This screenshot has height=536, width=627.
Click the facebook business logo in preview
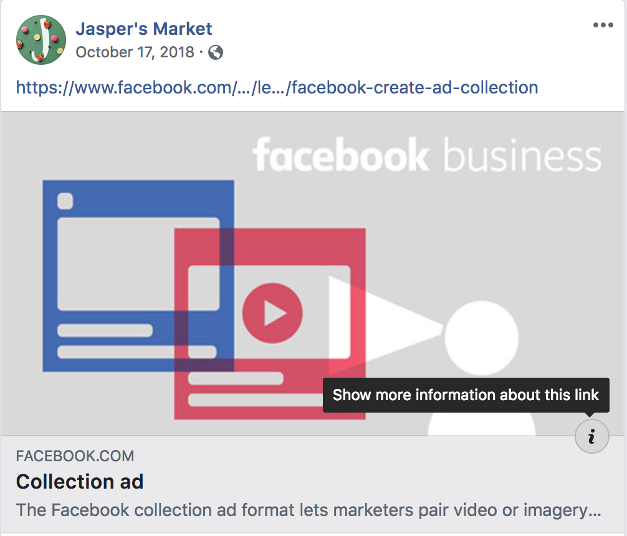point(427,155)
